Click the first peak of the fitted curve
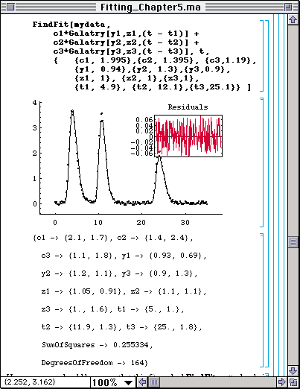This screenshot has height=389, width=300. (x=72, y=112)
